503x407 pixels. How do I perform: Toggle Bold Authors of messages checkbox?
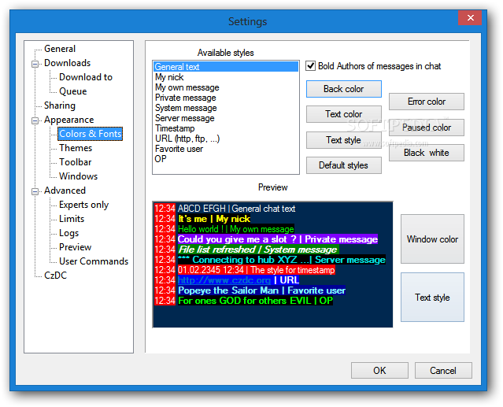click(310, 66)
